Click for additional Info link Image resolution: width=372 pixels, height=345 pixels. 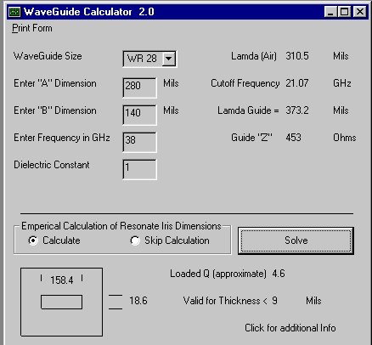290,328
